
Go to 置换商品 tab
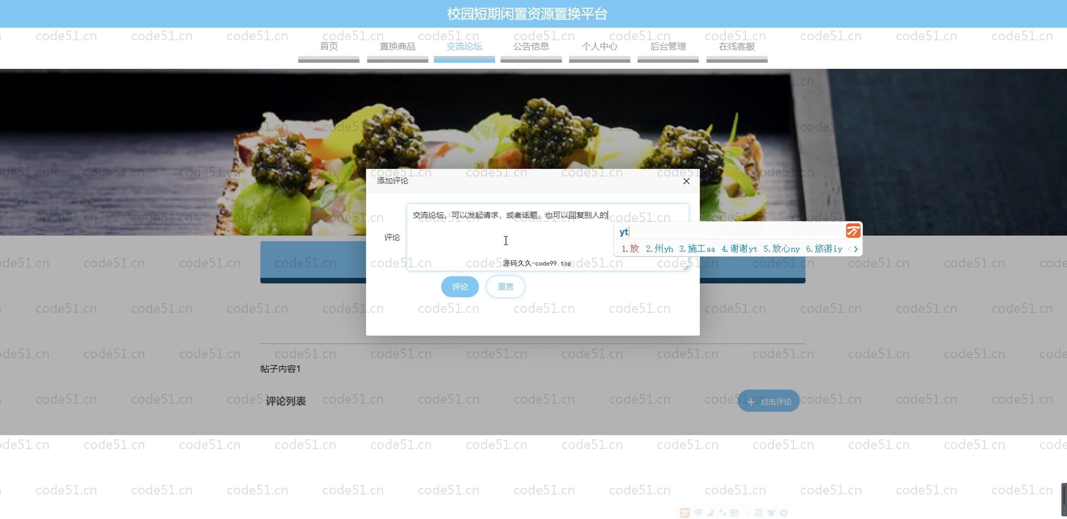point(398,46)
